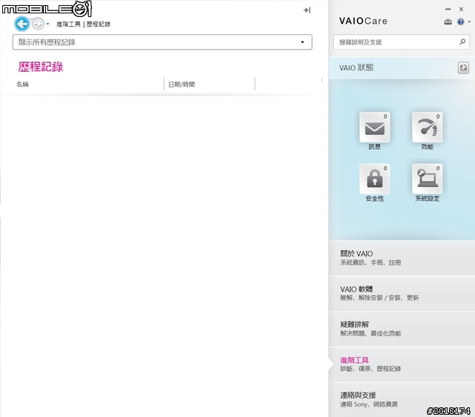Select the 關於 VAIO menu item
This screenshot has height=417, width=475.
click(402, 258)
